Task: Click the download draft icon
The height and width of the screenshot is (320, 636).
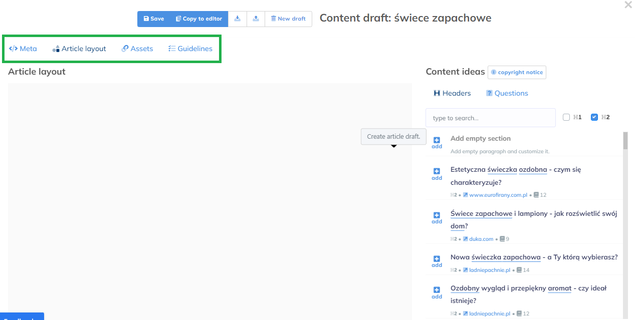Action: (238, 19)
